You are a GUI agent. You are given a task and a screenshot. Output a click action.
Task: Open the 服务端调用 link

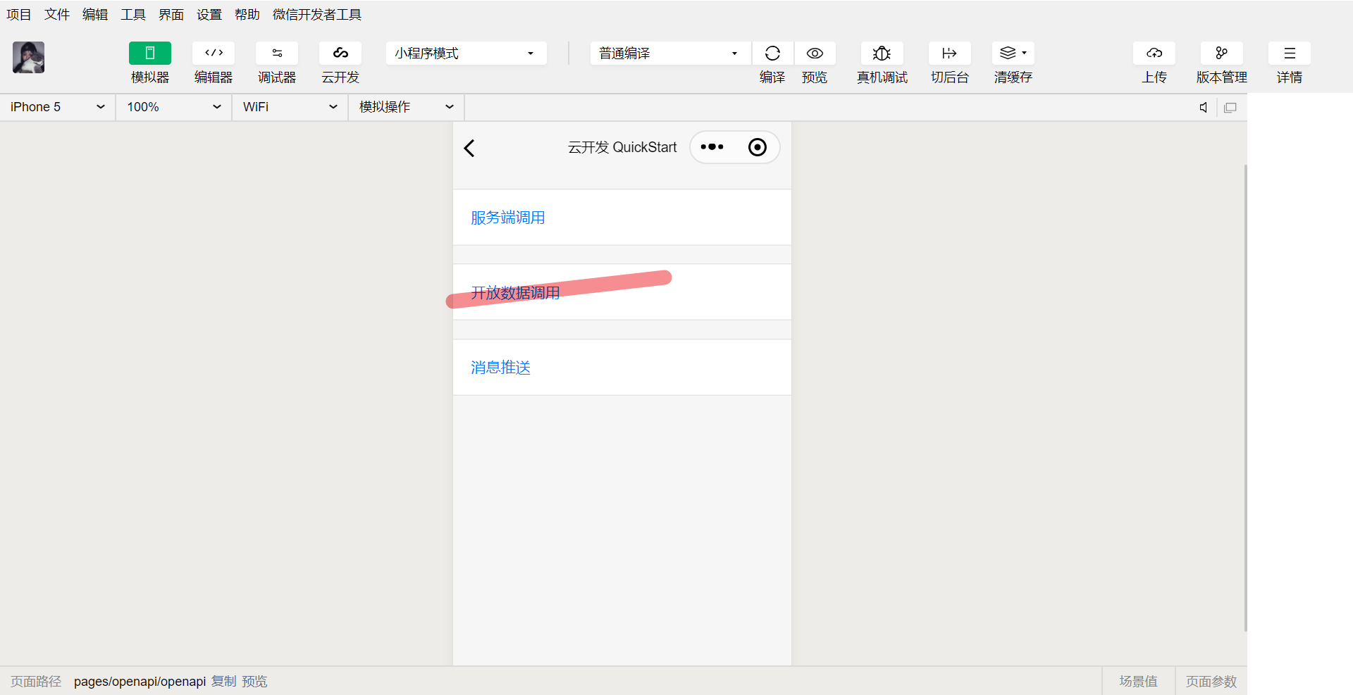click(x=508, y=218)
